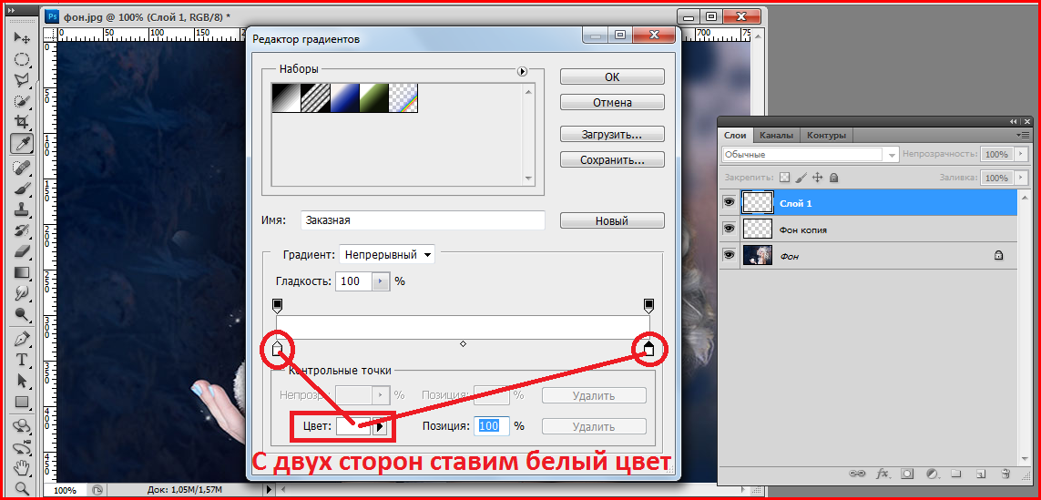Switch to the Слои tab
The width and height of the screenshot is (1041, 500).
(x=735, y=136)
